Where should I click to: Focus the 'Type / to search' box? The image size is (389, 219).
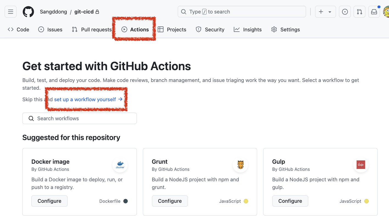(242, 12)
